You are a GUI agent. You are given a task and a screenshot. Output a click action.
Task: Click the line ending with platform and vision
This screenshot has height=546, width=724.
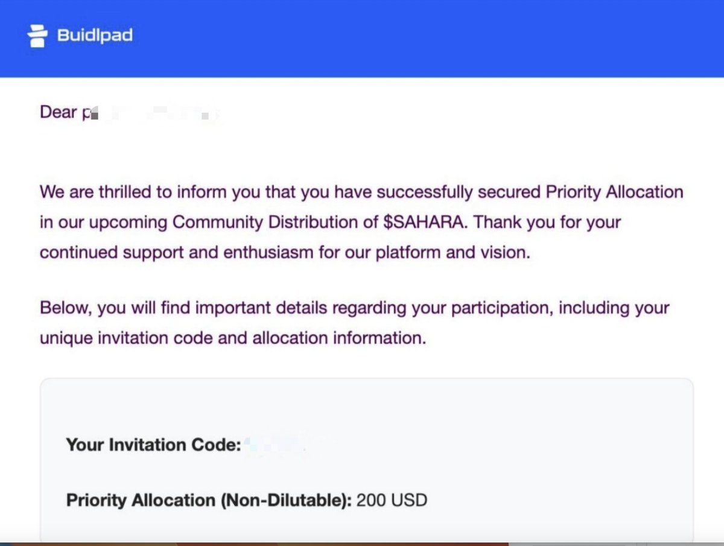click(285, 252)
